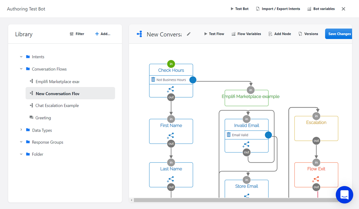The height and width of the screenshot is (209, 359).
Task: Open the Versions menu
Action: point(308,34)
